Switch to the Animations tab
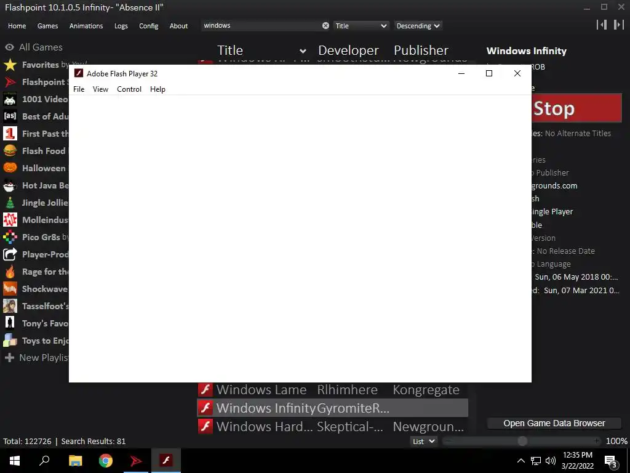 click(86, 26)
